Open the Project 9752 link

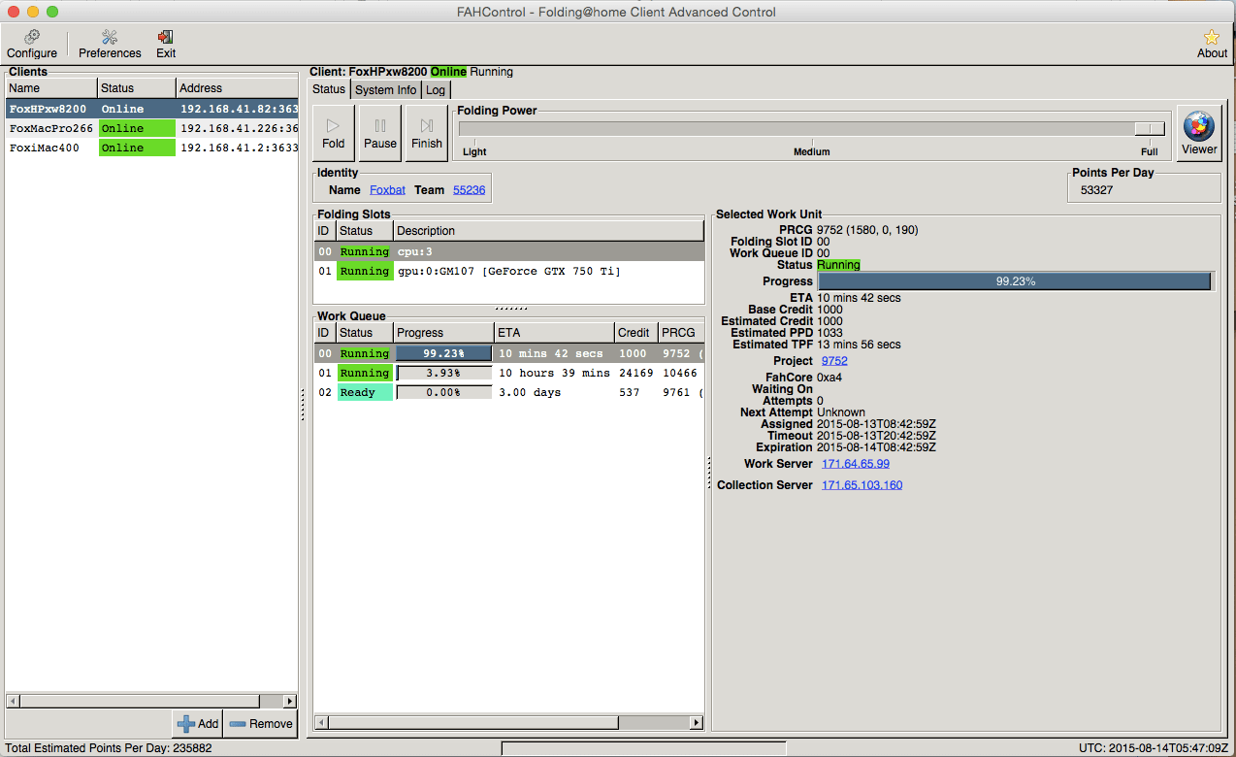834,361
